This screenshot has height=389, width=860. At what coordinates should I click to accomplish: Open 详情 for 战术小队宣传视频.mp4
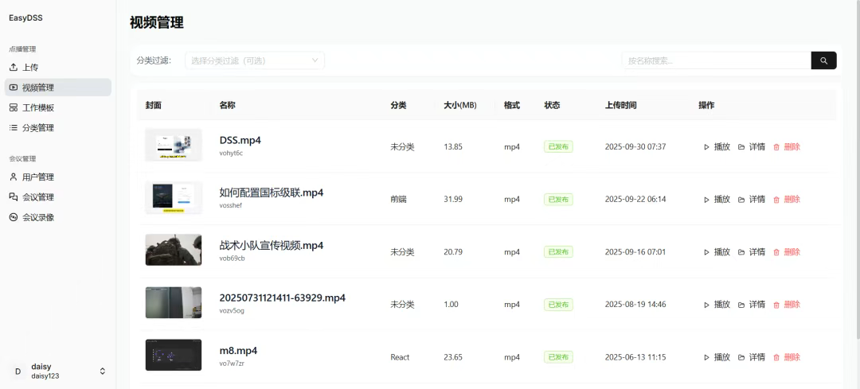(752, 252)
